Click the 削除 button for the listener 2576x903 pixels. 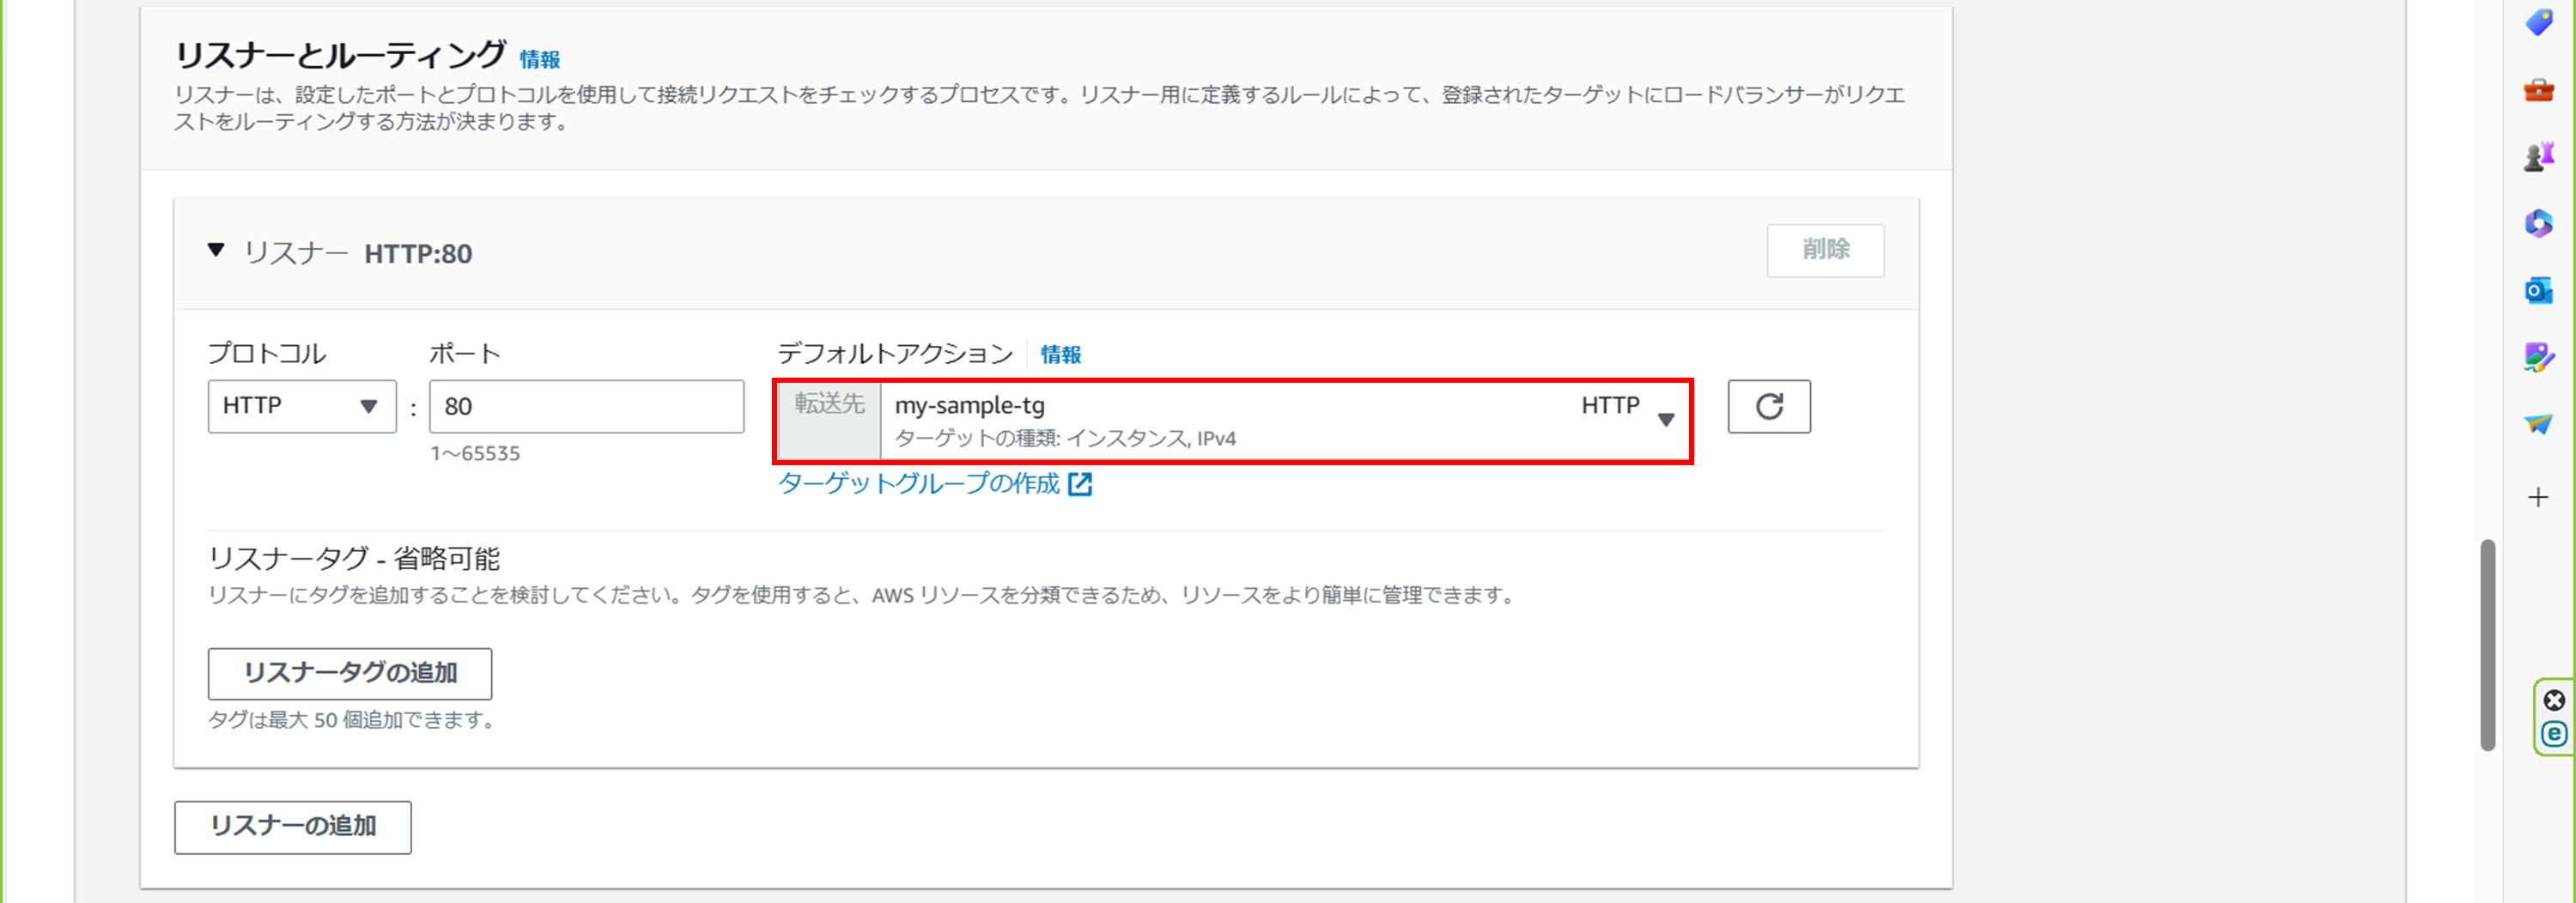pyautogui.click(x=1825, y=250)
